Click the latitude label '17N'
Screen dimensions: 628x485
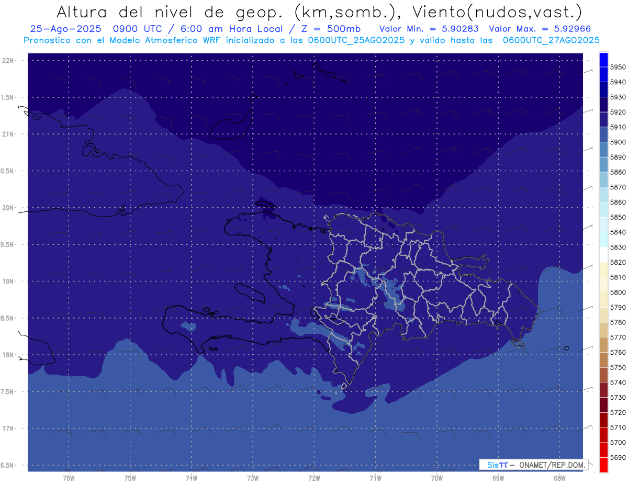[x=8, y=428]
